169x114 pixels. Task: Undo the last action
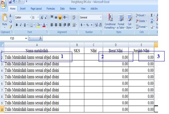pyautogui.click(x=14, y=2)
